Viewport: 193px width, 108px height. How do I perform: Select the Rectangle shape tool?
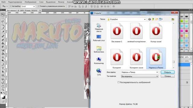point(3,75)
